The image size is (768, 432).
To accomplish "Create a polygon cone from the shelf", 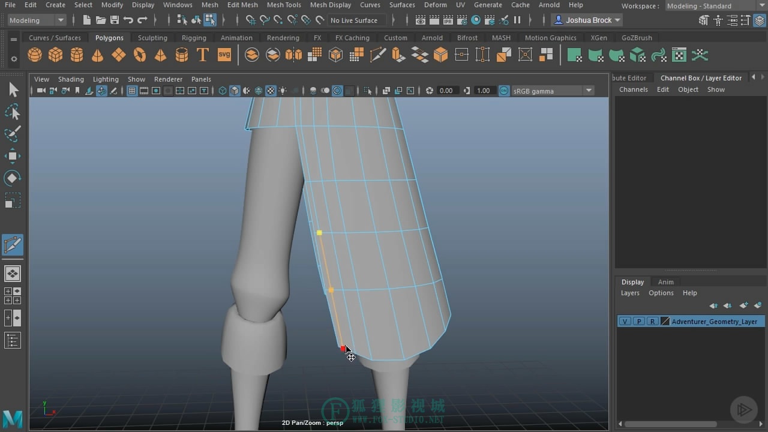I will click(97, 55).
